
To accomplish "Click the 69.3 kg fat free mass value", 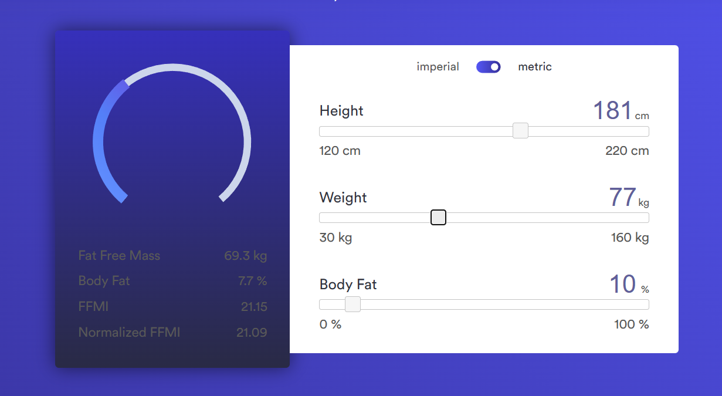I will [245, 256].
